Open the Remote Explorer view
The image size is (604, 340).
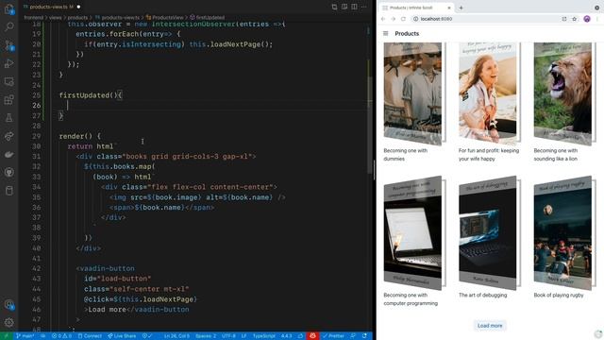8,82
